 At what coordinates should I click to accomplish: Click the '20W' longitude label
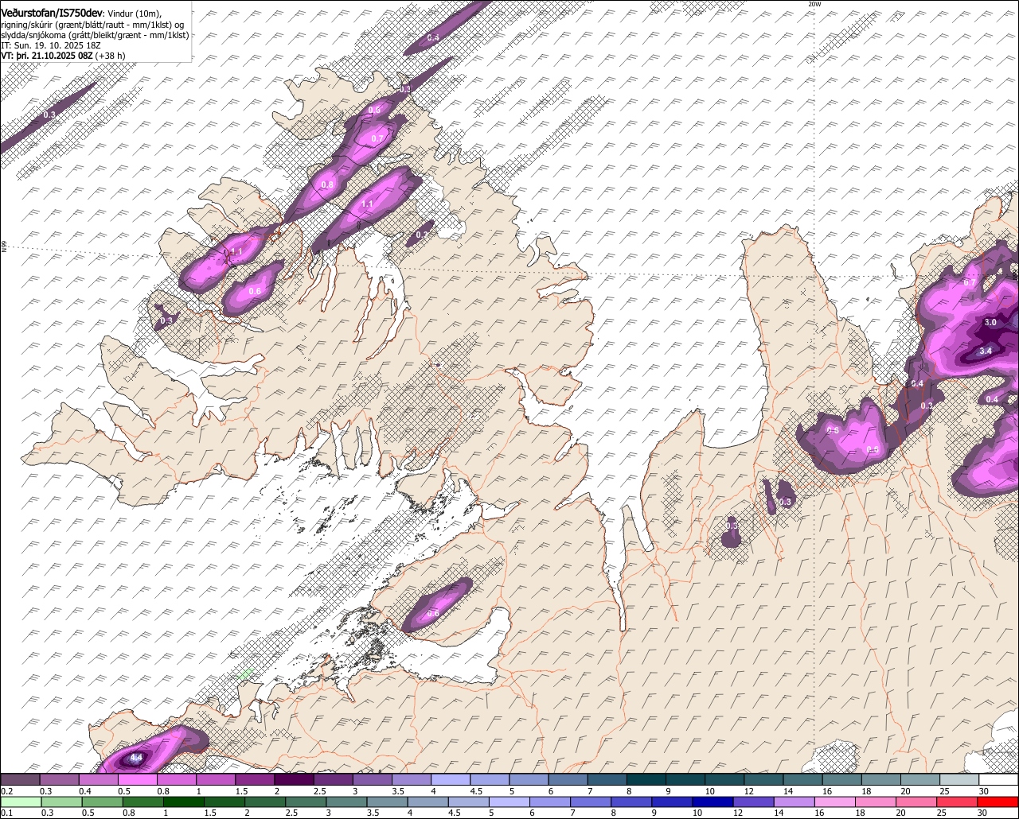[x=814, y=4]
